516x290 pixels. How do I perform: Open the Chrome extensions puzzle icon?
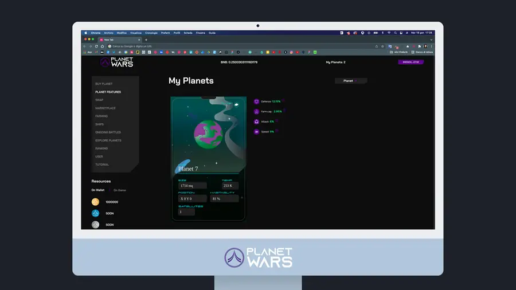419,46
